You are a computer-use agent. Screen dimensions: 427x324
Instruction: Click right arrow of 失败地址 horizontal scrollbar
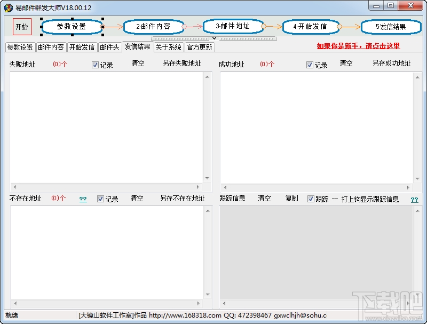[198, 187]
